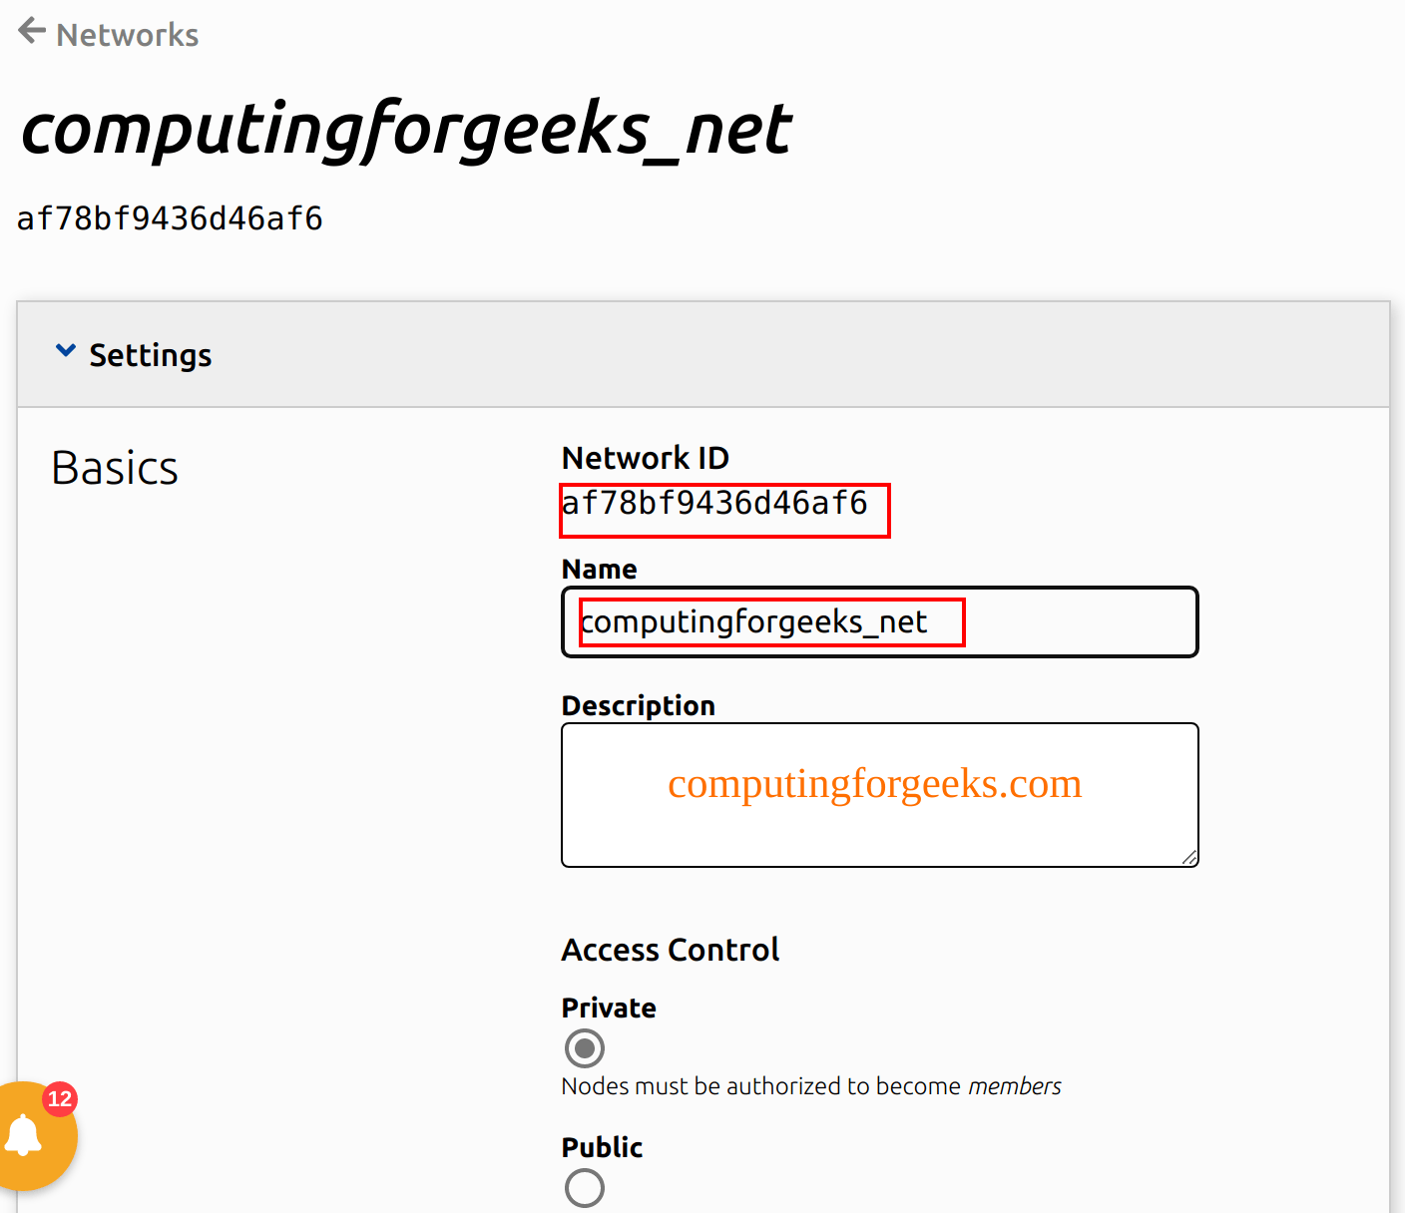This screenshot has height=1213, width=1405.
Task: Open the Networks page link
Action: pos(128,35)
